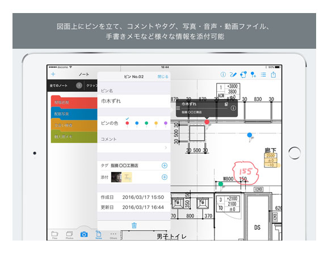This screenshot has height=257, width=332.
Task: Delete pin using trash can icon
Action: click(x=134, y=225)
